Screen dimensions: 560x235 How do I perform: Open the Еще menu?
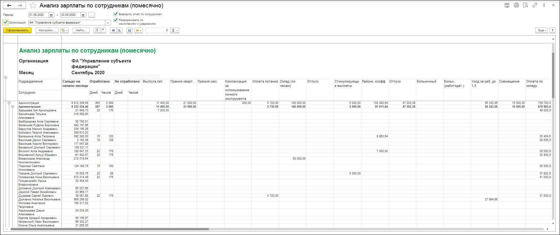pyautogui.click(x=541, y=30)
